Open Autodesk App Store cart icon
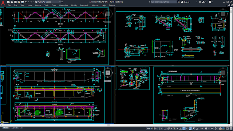The image size is (233, 131). coord(200,2)
